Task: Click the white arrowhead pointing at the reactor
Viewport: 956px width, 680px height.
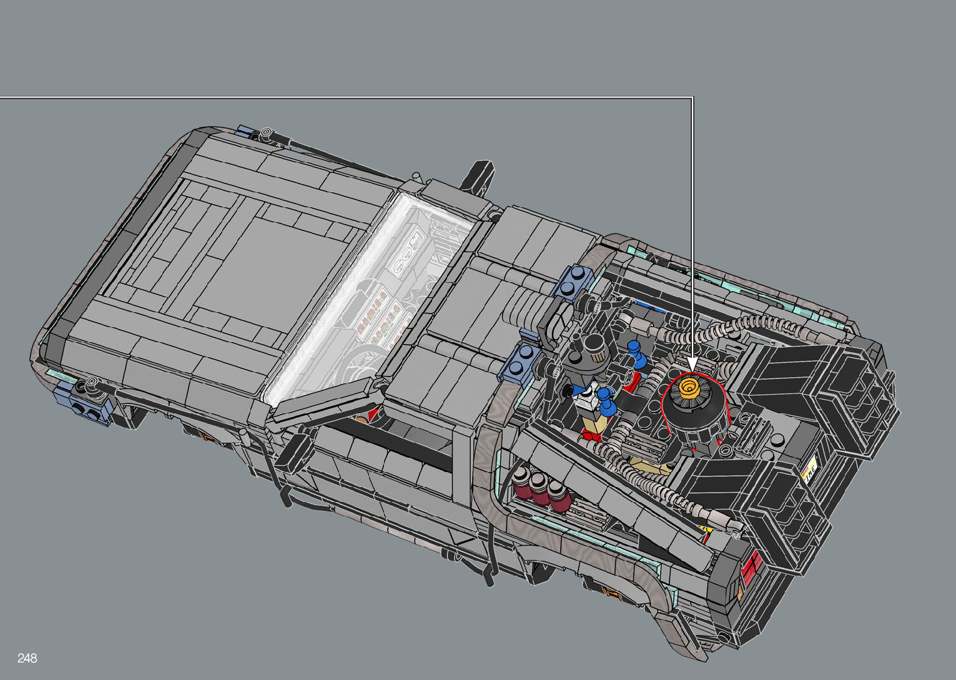Action: [691, 364]
